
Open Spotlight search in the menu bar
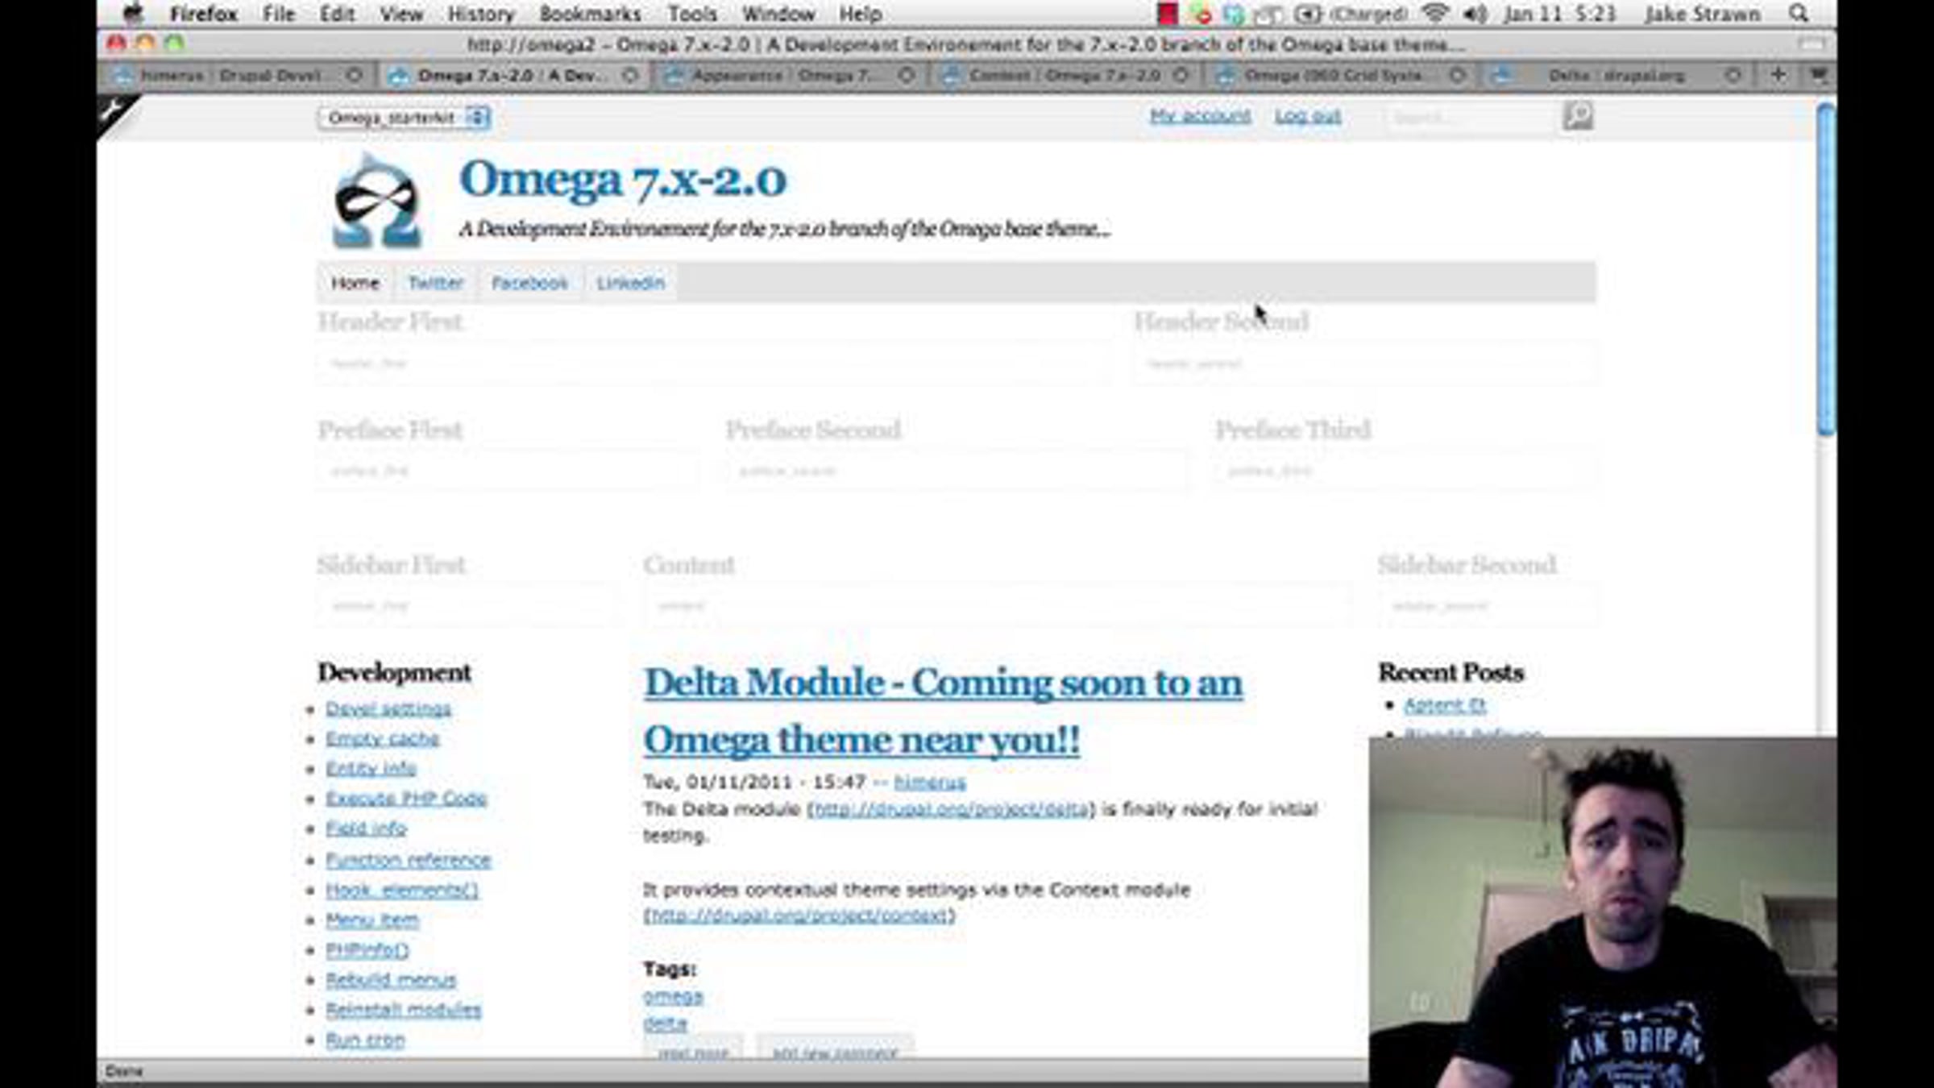click(x=1799, y=14)
